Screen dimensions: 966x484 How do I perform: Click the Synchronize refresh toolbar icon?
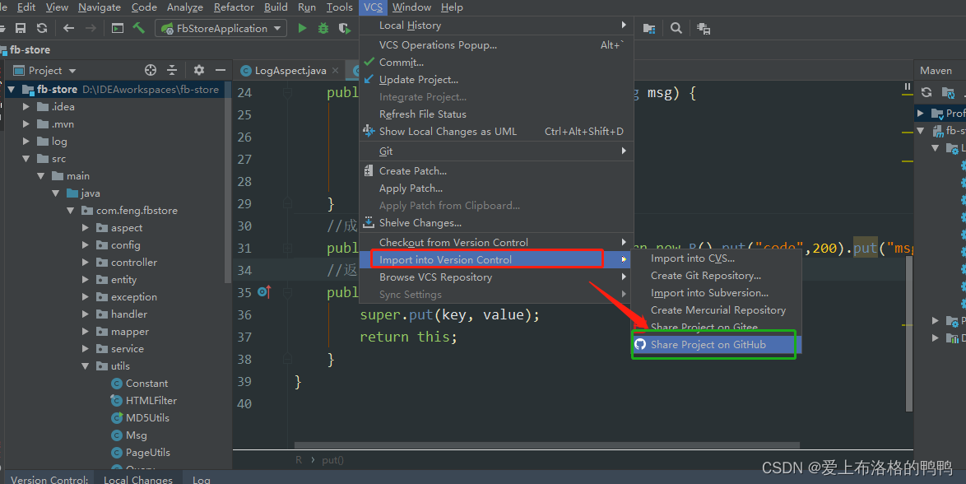(x=42, y=28)
